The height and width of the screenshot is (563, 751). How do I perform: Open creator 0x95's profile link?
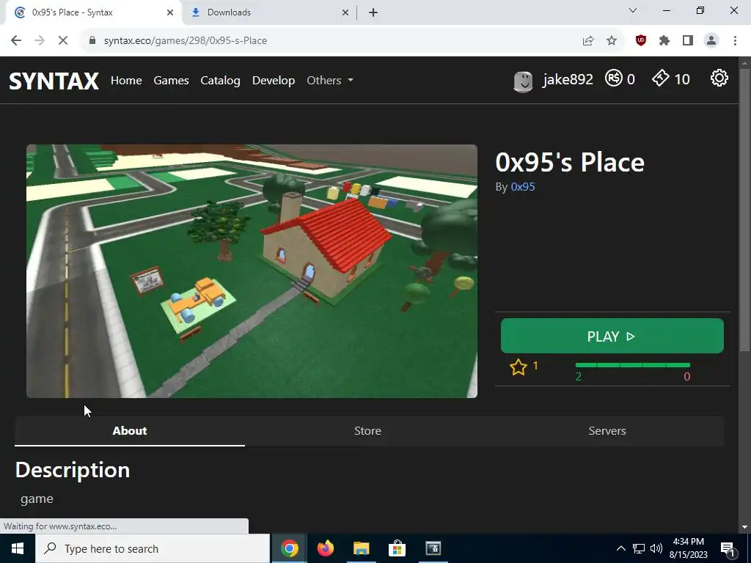(522, 187)
